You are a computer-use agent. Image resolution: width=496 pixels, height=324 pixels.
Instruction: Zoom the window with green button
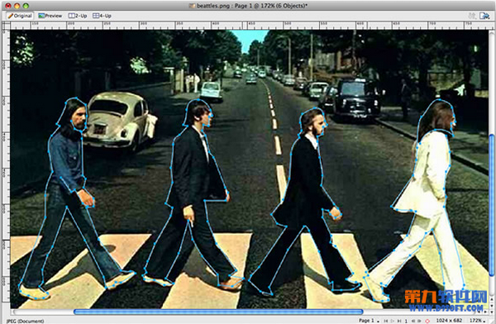tap(26, 6)
